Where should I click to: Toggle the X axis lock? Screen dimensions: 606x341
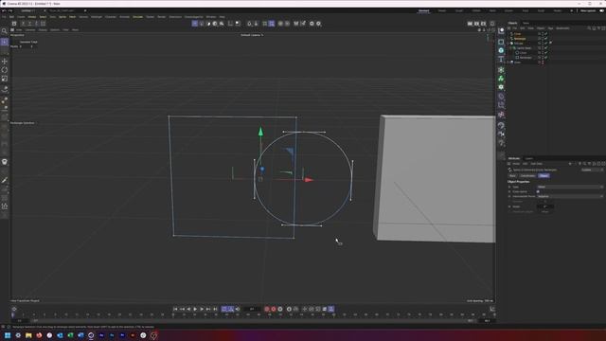click(23, 24)
